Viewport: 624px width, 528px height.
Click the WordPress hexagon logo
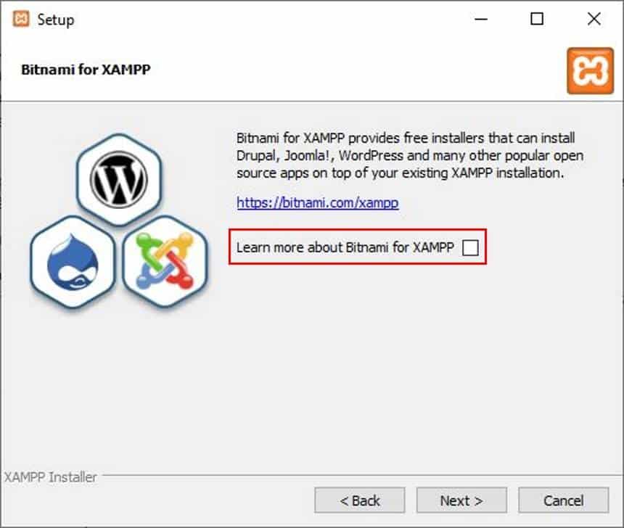pos(118,179)
